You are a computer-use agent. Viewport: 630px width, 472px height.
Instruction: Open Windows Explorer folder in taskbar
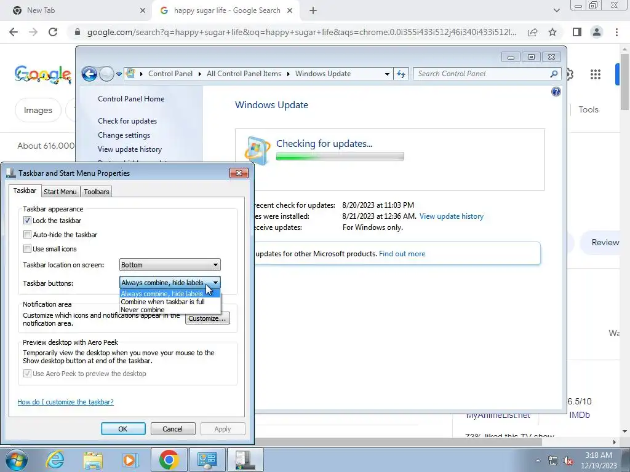tap(93, 460)
